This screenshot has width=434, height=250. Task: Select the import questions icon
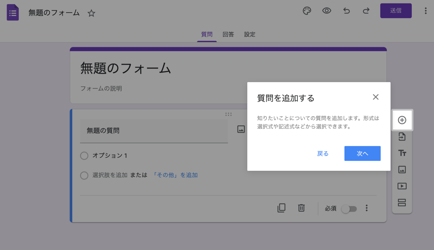click(x=402, y=137)
